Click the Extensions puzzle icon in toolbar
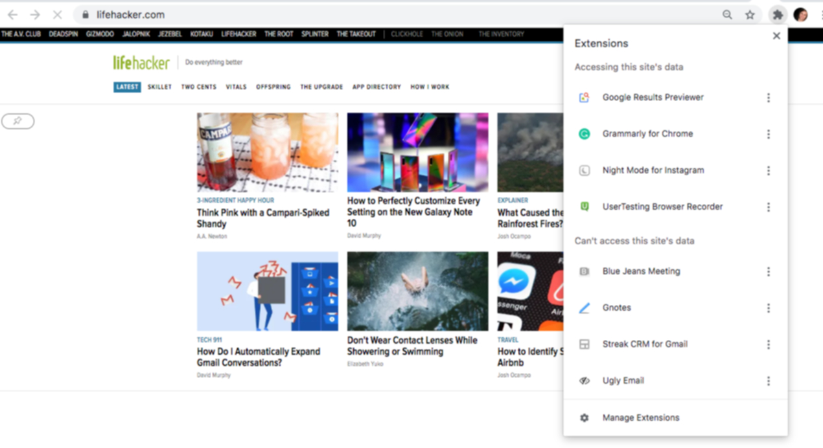Screen dimensions: 823x448 778,15
